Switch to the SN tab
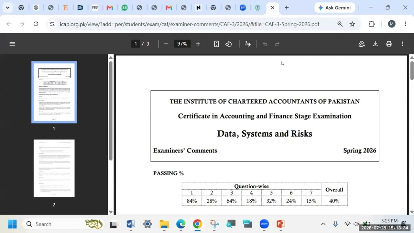Screen dimensions: 414x233 click(80, 8)
